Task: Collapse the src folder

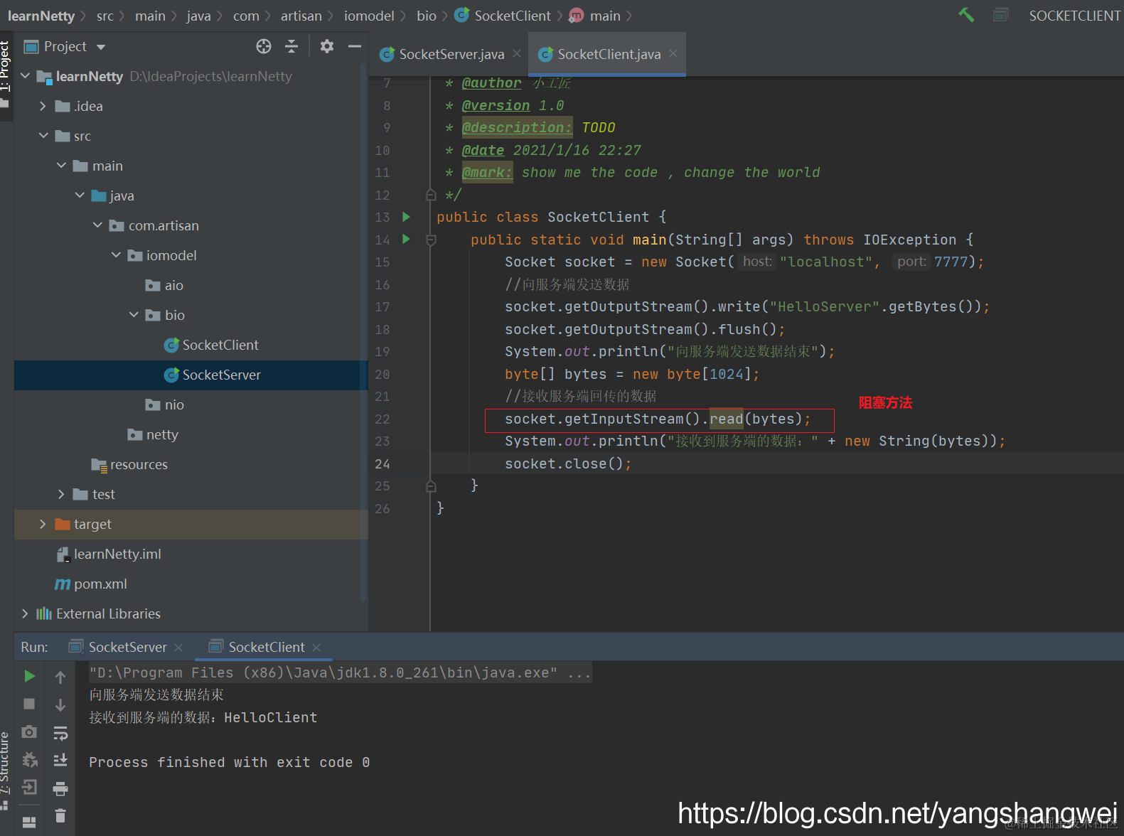Action: pyautogui.click(x=43, y=135)
